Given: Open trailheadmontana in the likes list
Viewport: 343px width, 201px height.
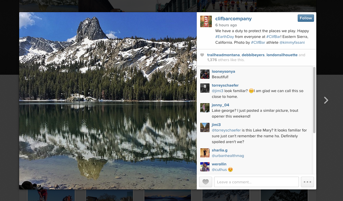Looking at the screenshot, I should (223, 55).
